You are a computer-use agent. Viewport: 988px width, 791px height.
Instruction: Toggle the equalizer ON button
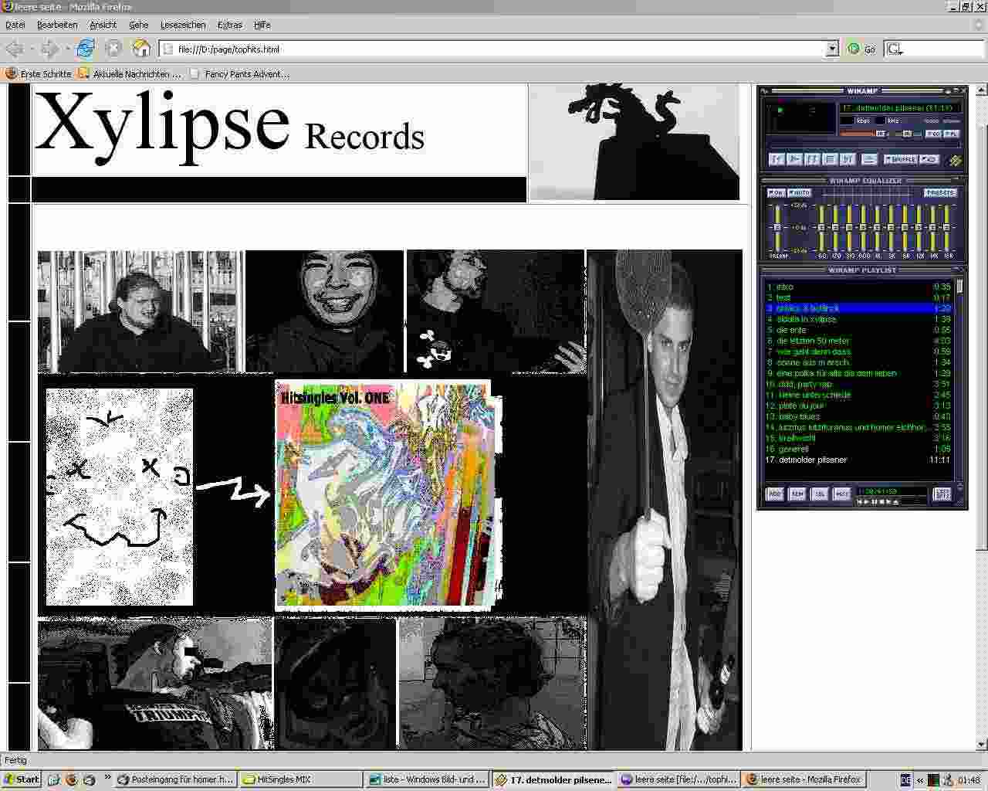(776, 192)
